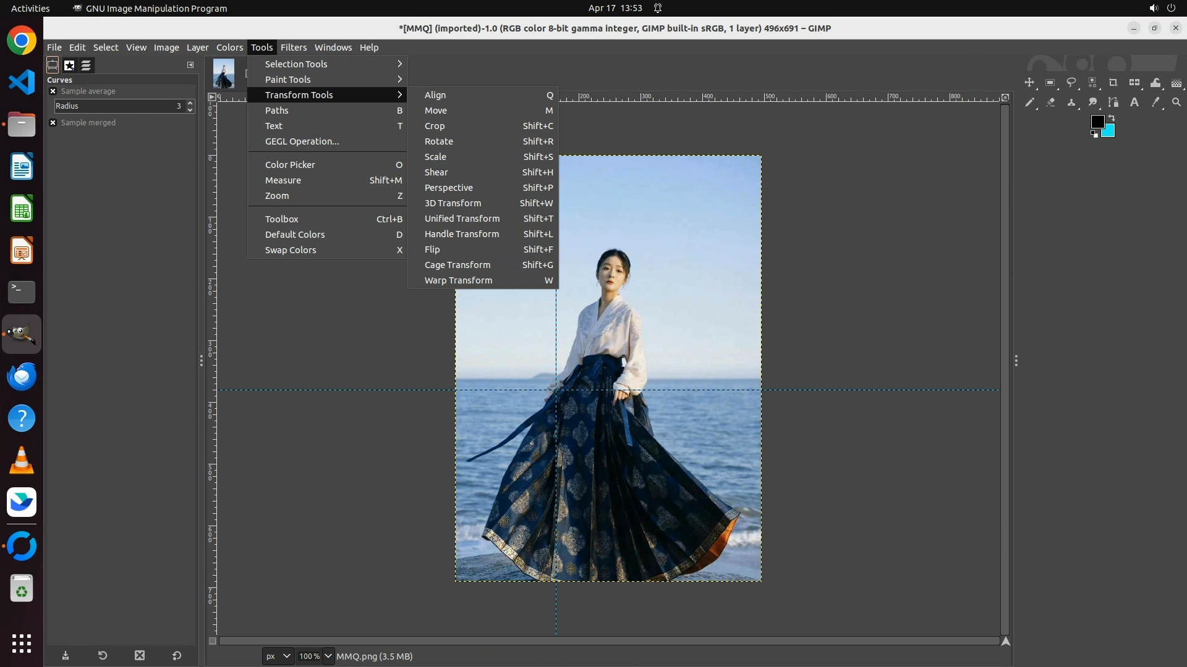Viewport: 1187px width, 667px height.
Task: Increase the Radius value with up arrow
Action: tap(190, 103)
